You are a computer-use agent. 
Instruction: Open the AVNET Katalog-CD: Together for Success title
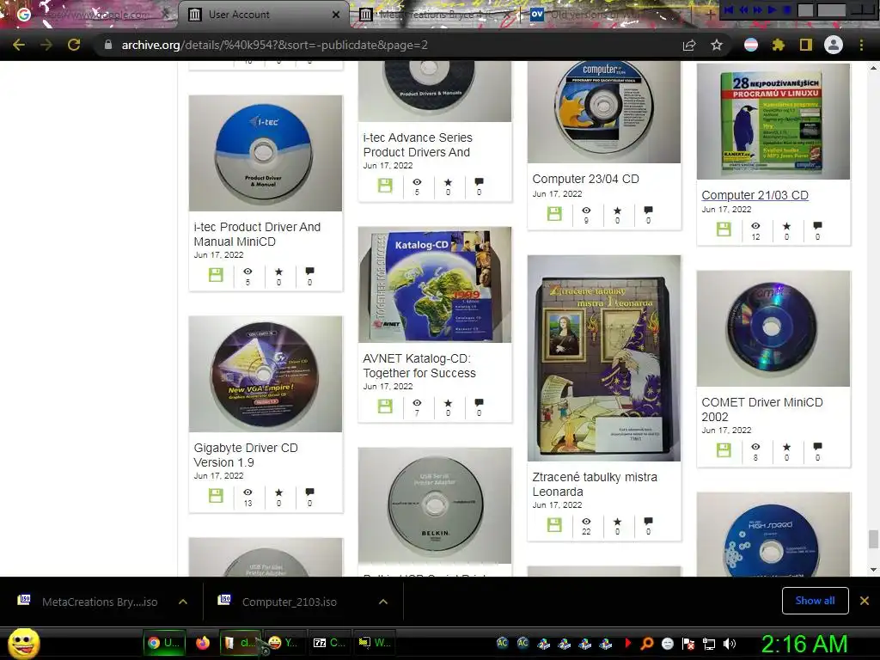[x=419, y=366]
